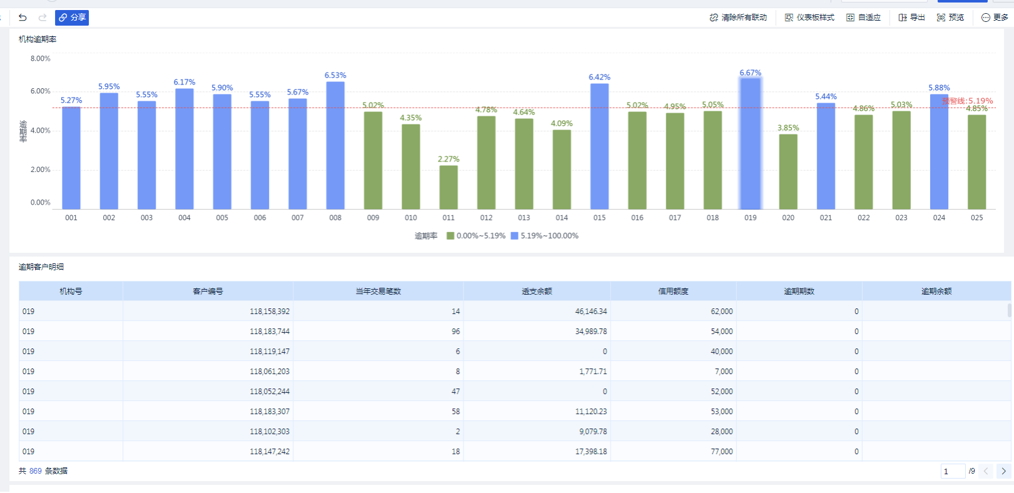Viewport: 1014px width, 493px height.
Task: Click 清除所有联动 to clear linkages
Action: (x=738, y=18)
